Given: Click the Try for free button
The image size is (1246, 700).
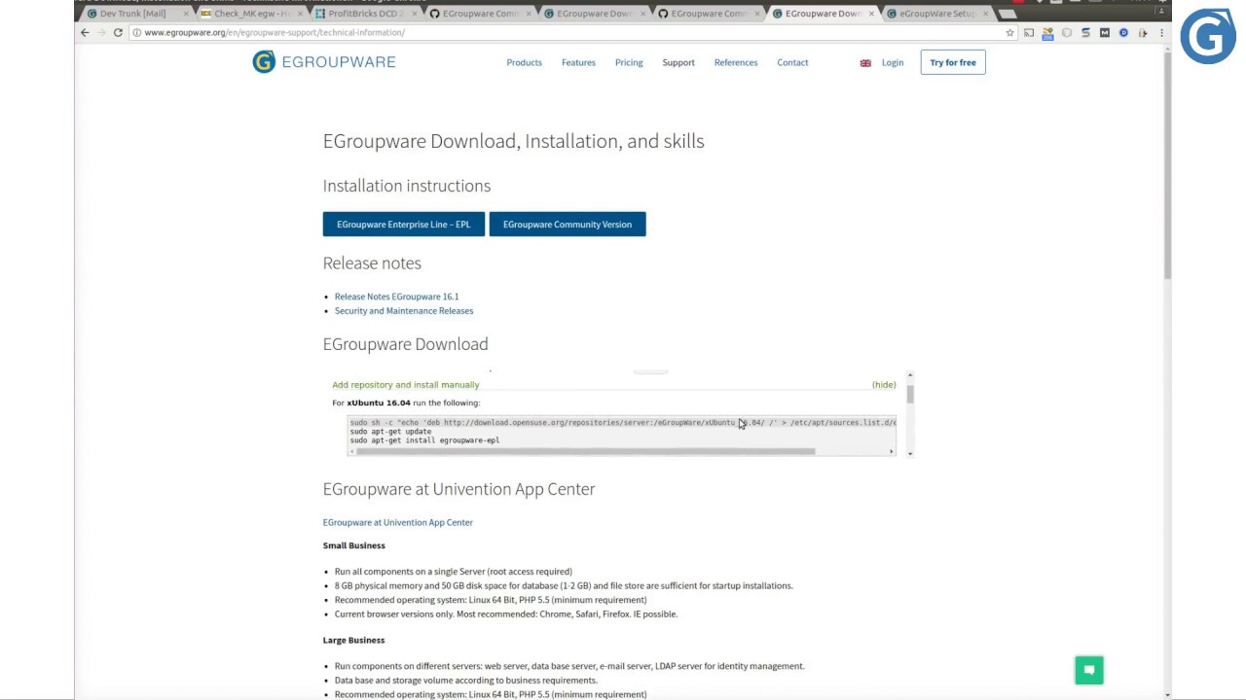Looking at the screenshot, I should (953, 62).
